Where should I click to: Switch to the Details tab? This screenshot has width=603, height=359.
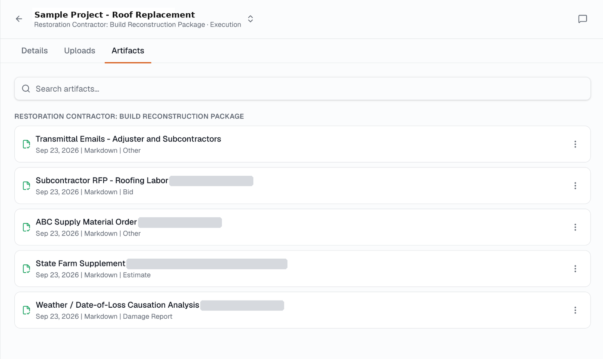[35, 51]
